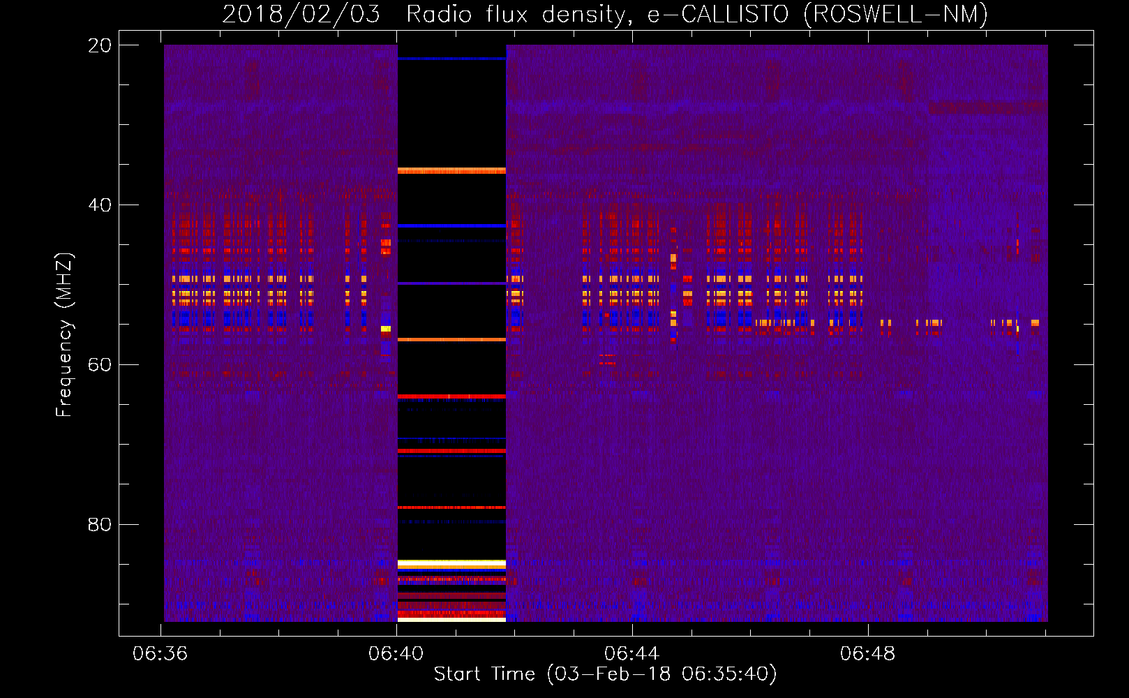Select the 06:40 time tick label
The image size is (1129, 698).
396,653
